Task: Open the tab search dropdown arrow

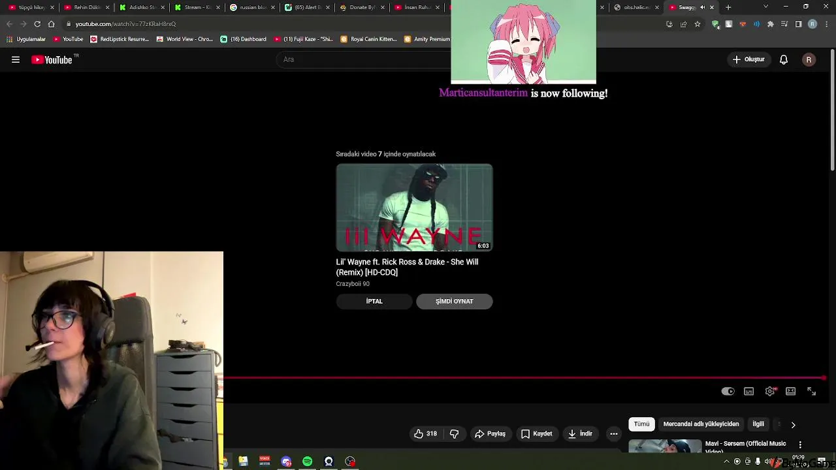Action: [x=765, y=7]
